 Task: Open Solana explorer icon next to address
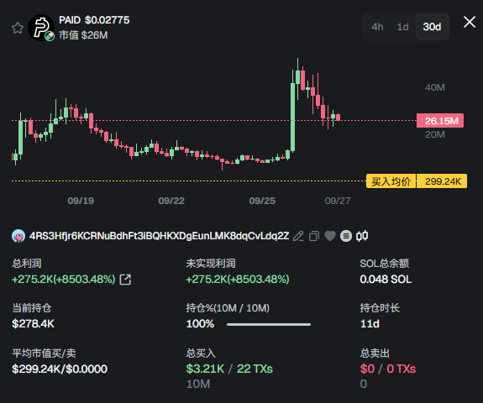[346, 236]
